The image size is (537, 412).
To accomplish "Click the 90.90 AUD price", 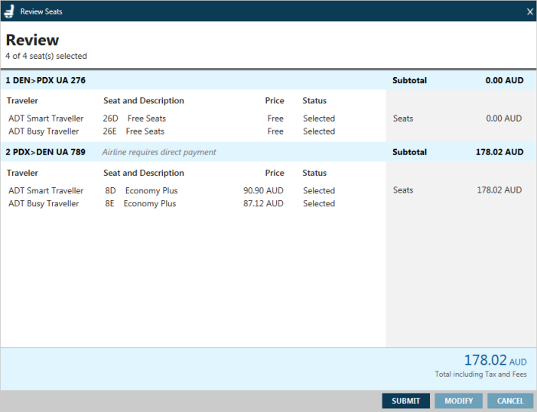I will click(x=263, y=190).
